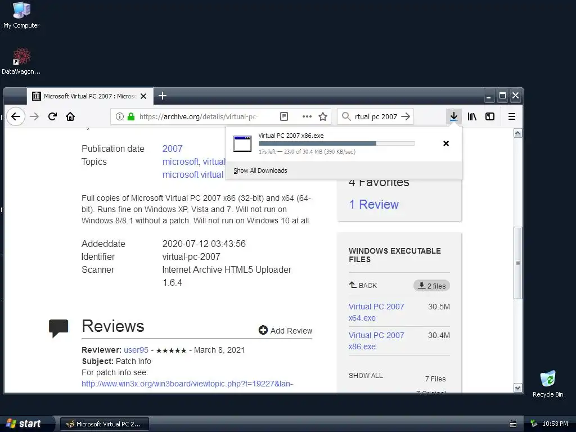Toggle the downloads arrow toolbar button

click(x=454, y=116)
